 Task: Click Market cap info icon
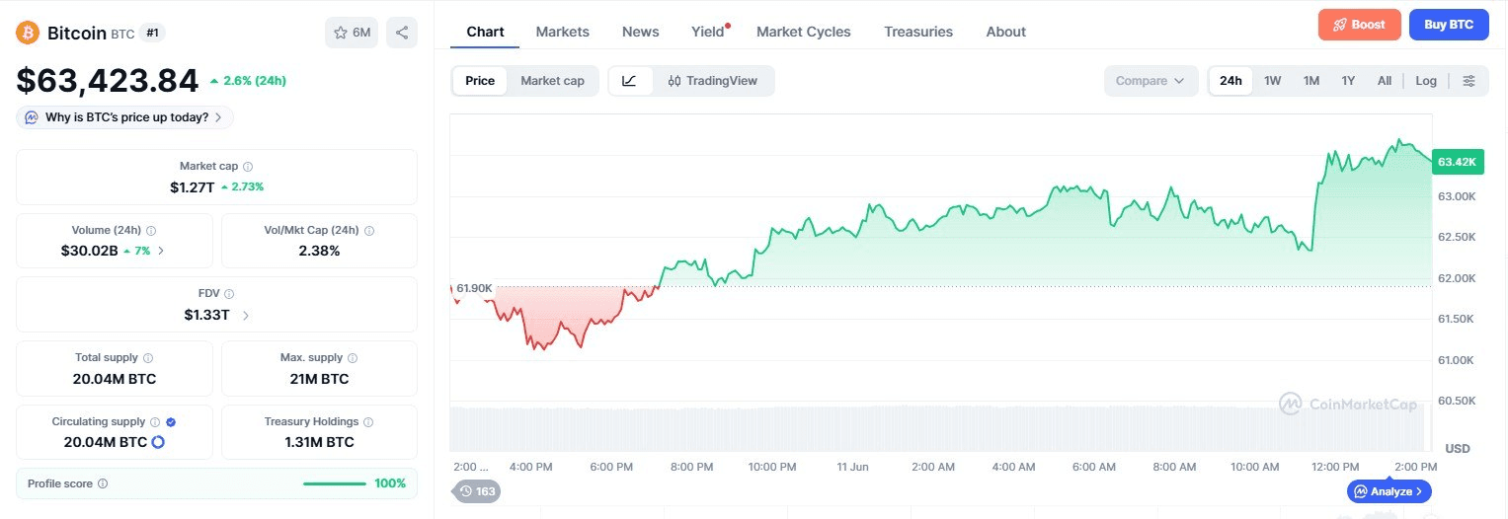point(248,167)
